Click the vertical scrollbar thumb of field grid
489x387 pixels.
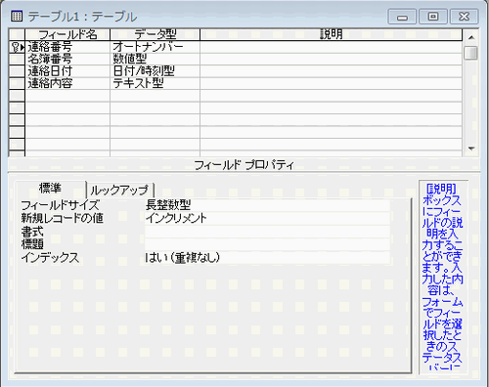[471, 53]
